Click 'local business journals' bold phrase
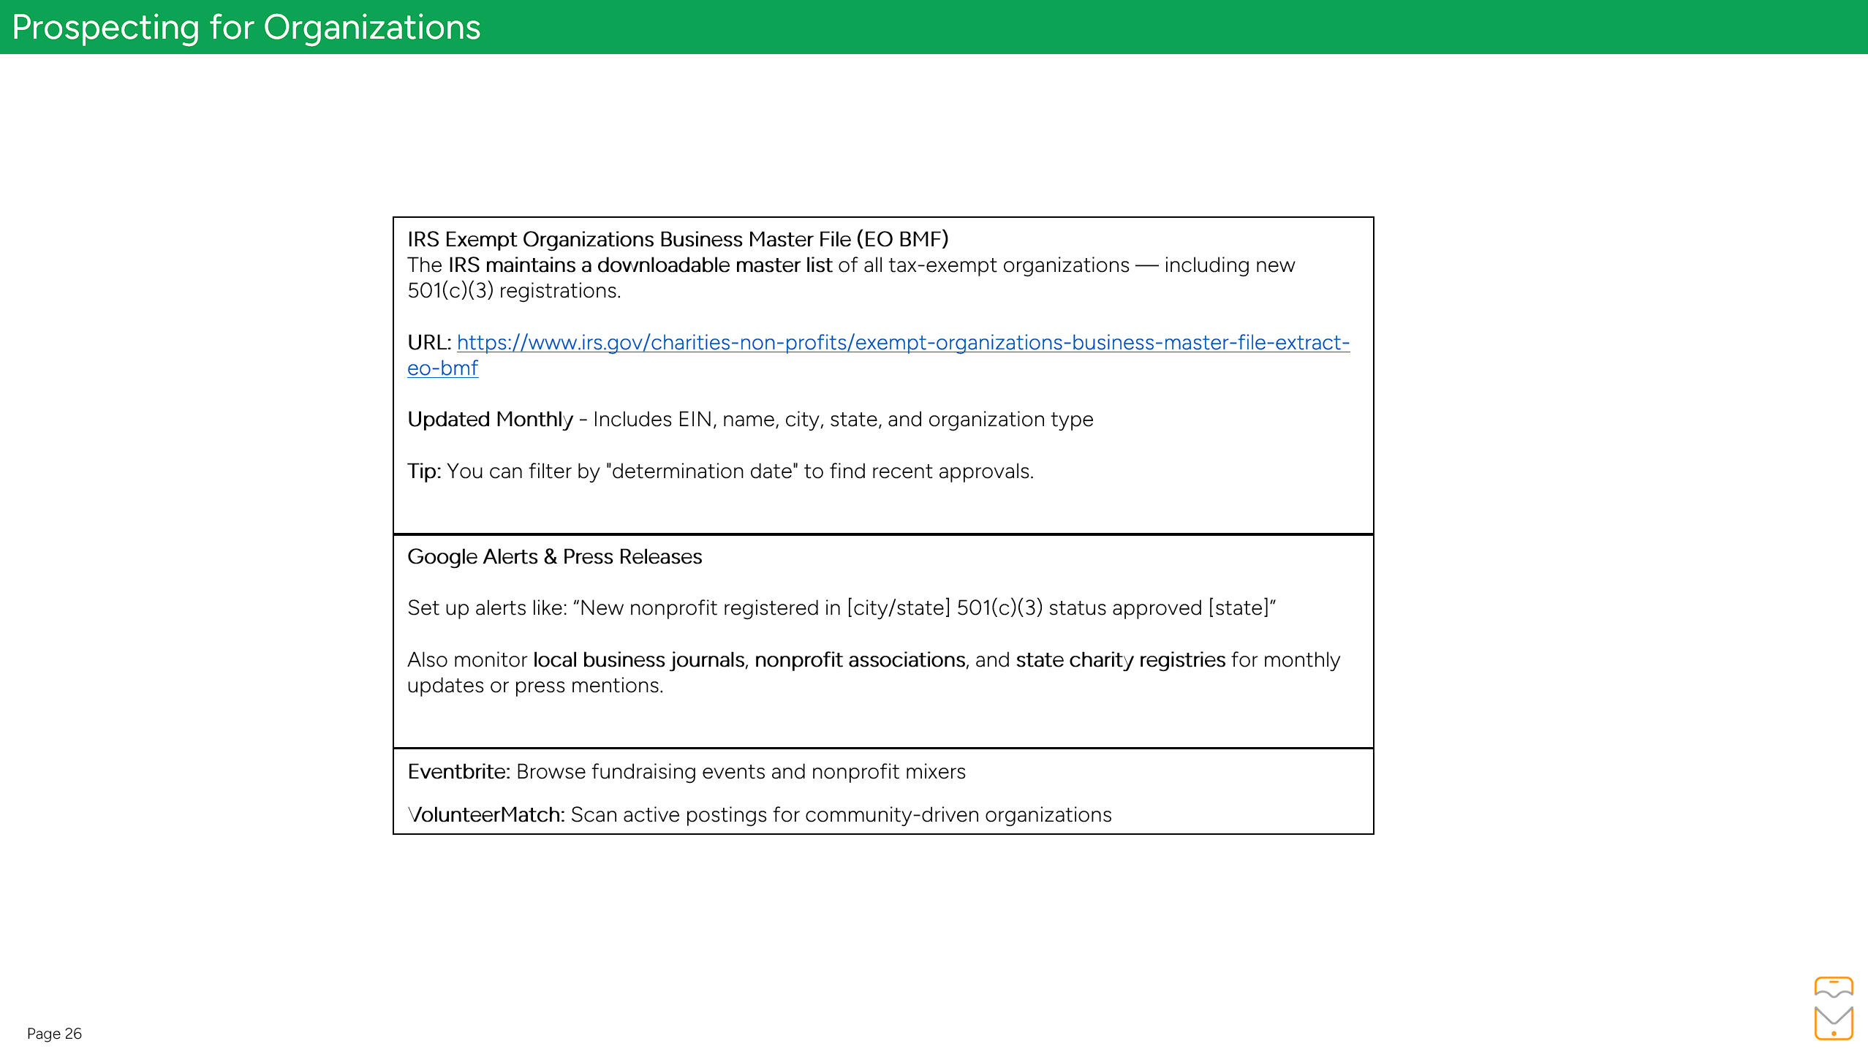Image resolution: width=1868 pixels, height=1049 pixels. coord(638,659)
